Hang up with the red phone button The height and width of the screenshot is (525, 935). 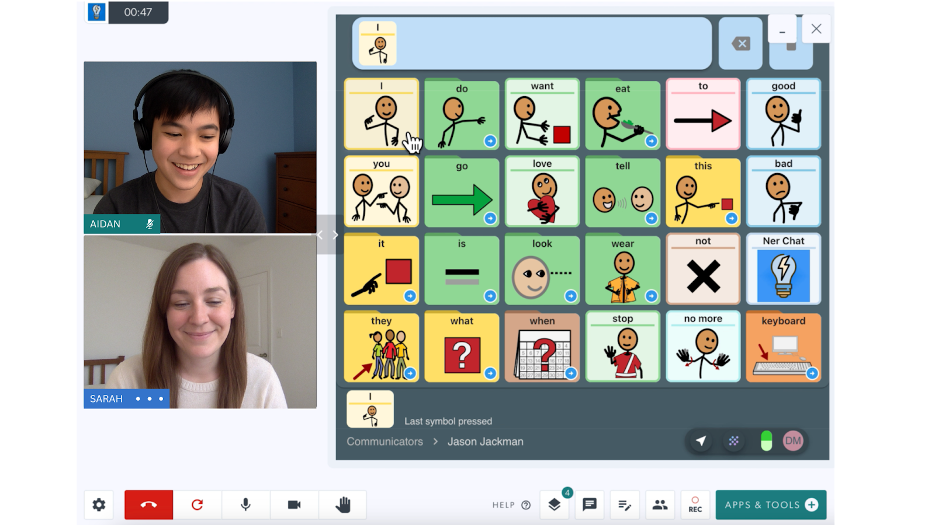(148, 505)
